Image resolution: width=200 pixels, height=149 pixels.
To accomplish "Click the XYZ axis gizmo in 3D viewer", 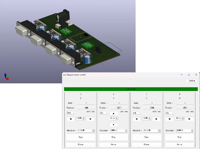I will pos(6,76).
